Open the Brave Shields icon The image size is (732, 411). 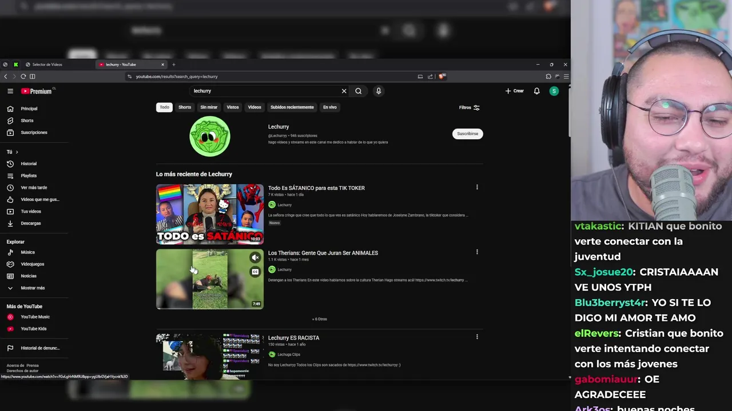coord(442,76)
